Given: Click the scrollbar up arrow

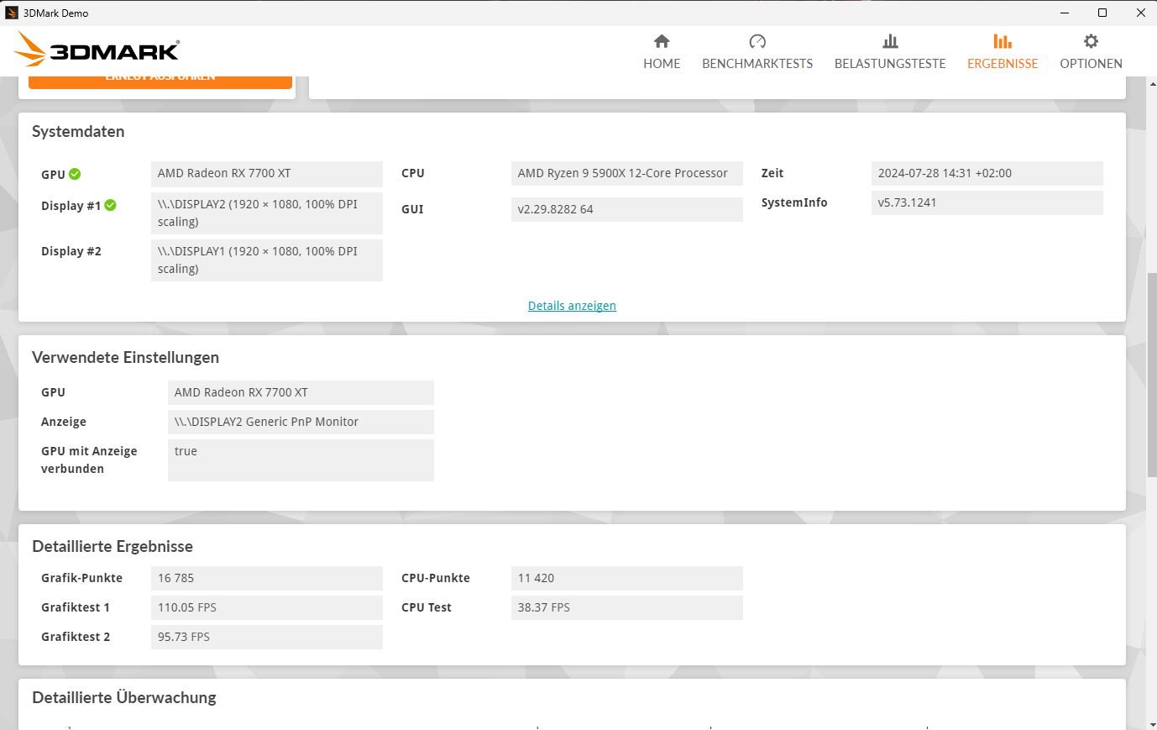Looking at the screenshot, I should point(1152,83).
